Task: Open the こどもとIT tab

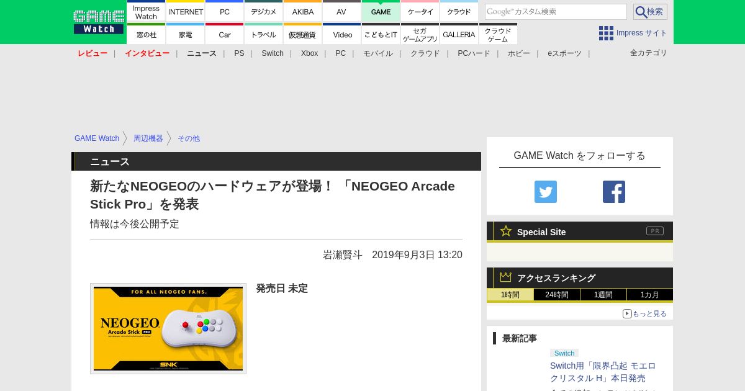Action: click(381, 34)
